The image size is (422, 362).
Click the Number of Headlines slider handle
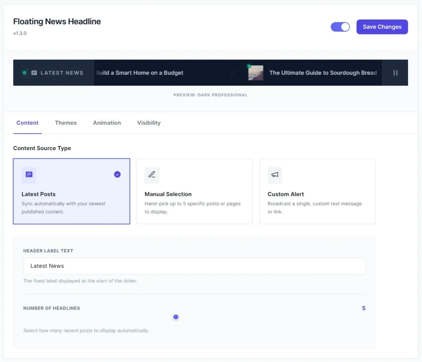(x=176, y=317)
